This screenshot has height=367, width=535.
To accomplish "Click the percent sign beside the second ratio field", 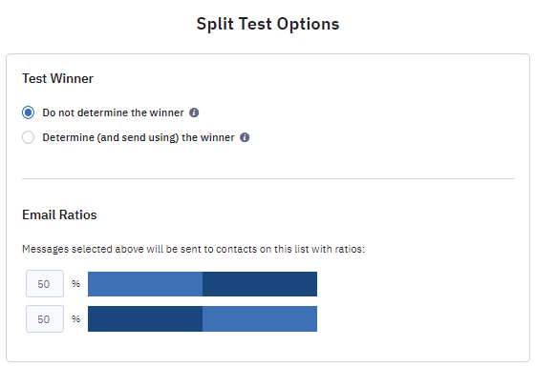I will coord(75,318).
